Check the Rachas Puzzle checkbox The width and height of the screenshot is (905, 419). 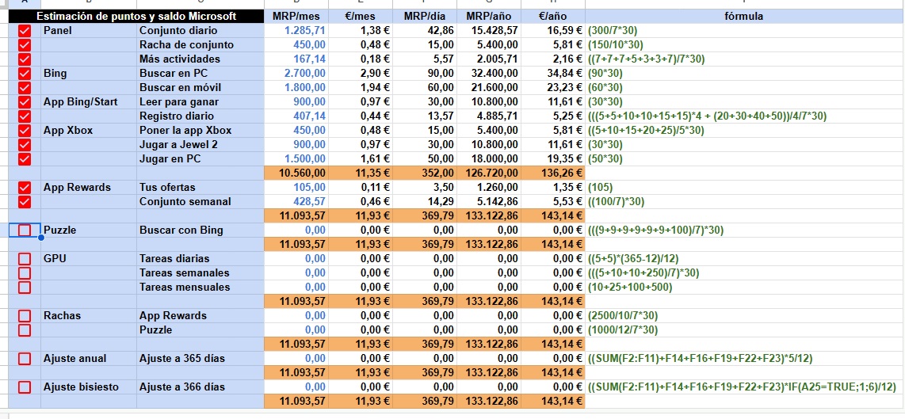(25, 329)
